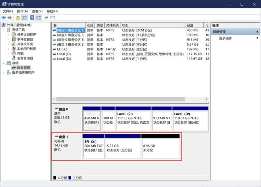Click the 系统工具 tools icon
Image resolution: width=261 pixels, height=187 pixels.
[x=9, y=30]
